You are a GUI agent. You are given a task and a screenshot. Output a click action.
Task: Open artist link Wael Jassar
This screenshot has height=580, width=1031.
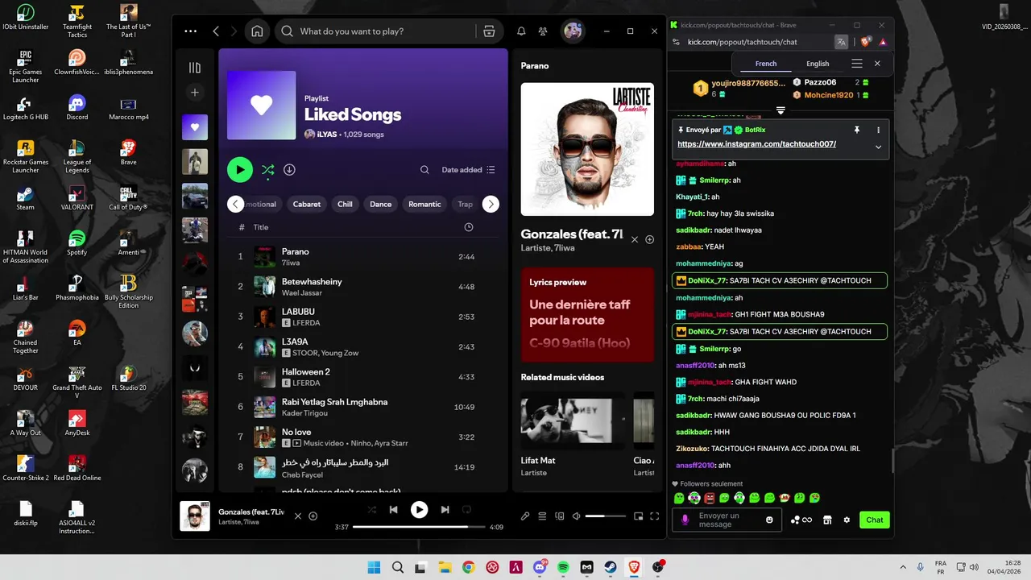pyautogui.click(x=302, y=293)
